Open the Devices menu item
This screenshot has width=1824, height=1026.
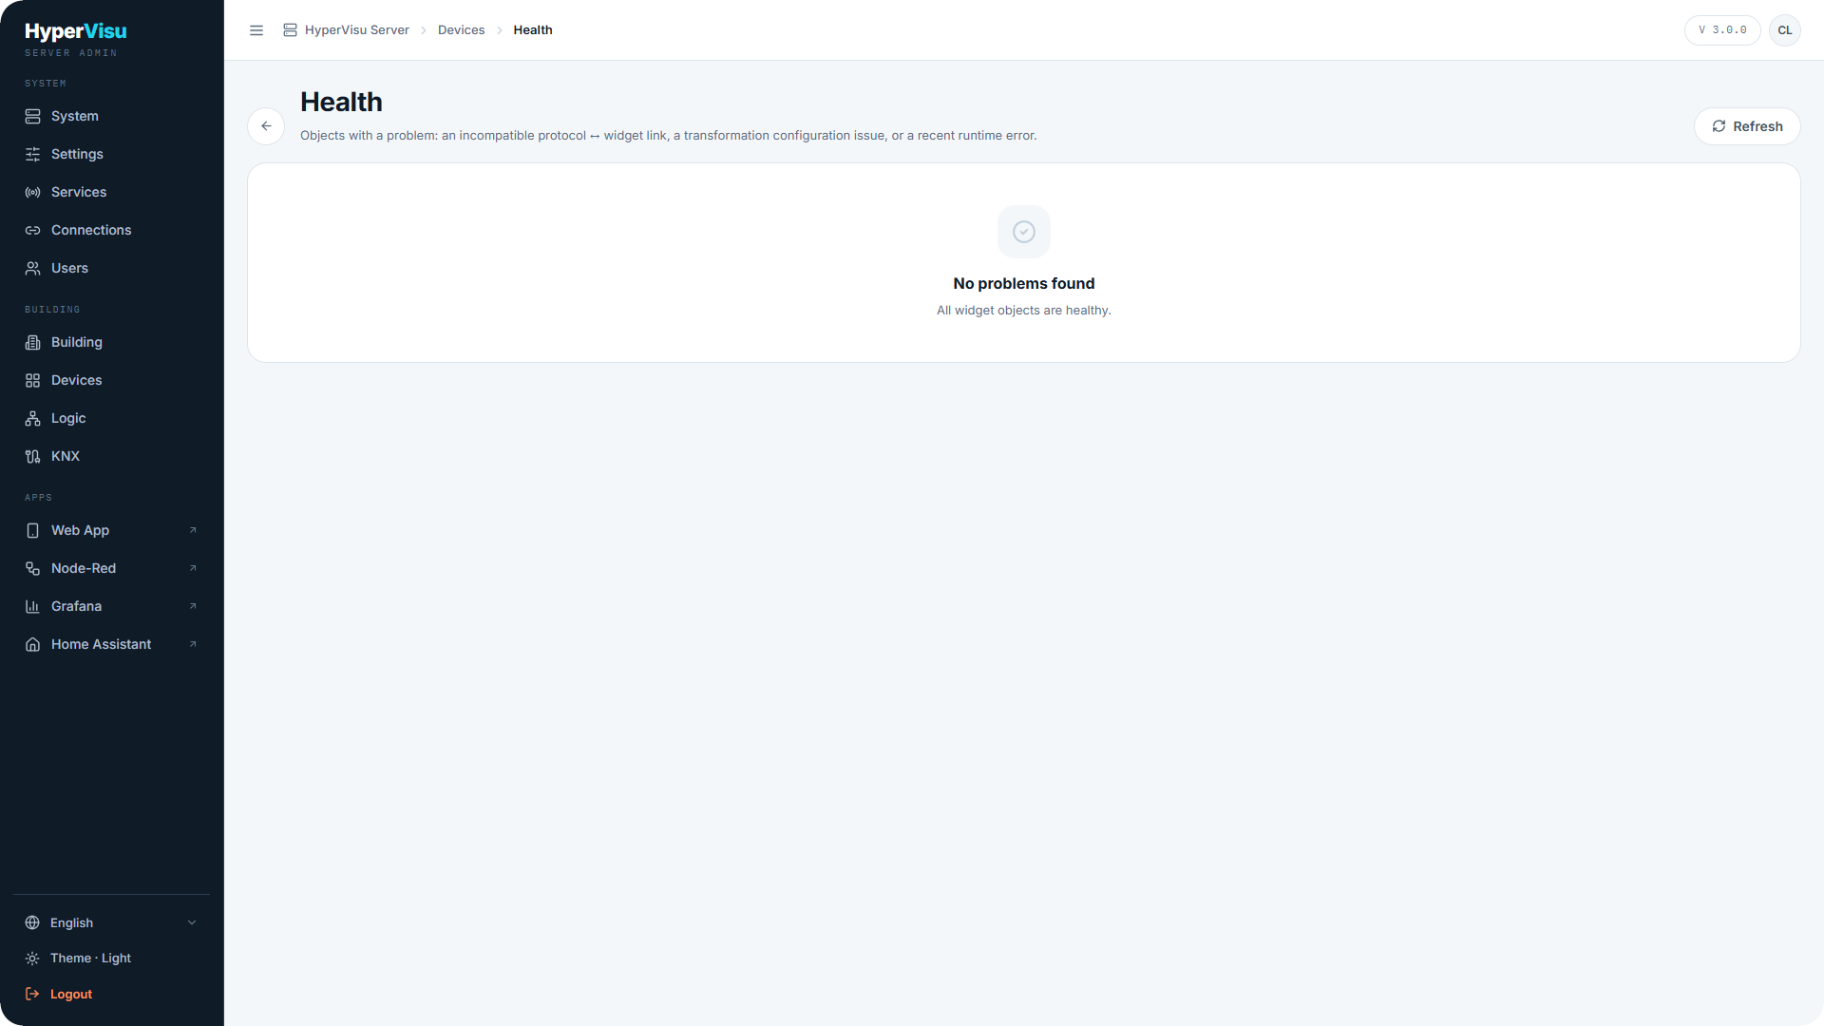tap(112, 380)
